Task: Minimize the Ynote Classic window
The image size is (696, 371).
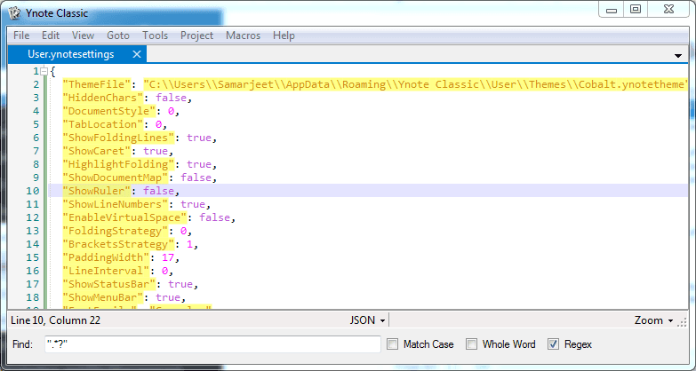Action: point(612,9)
